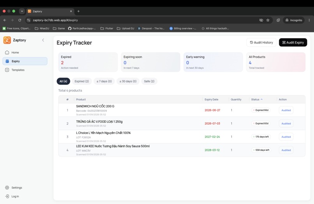Click the 558 days left status badge
Image resolution: width=314 pixels, height=204 pixels.
[261, 150]
